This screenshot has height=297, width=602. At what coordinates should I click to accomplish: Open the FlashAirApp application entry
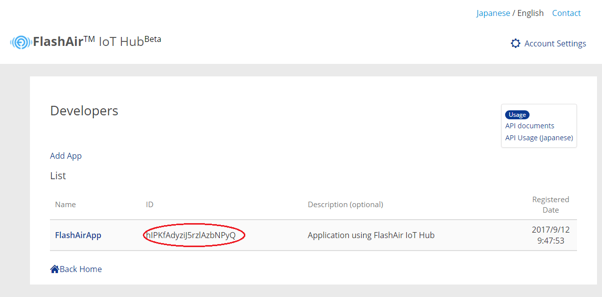click(78, 235)
